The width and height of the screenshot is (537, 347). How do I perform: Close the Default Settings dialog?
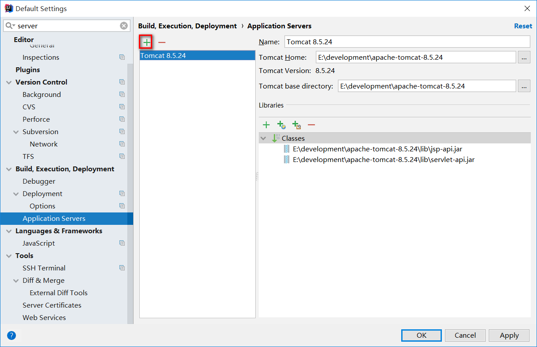pyautogui.click(x=527, y=8)
